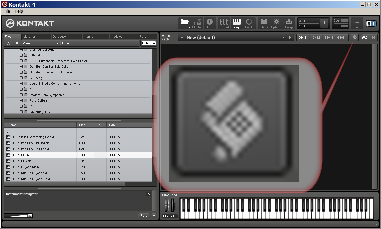Open the File menu
Screen dimensions: 381x229
[x=7, y=11]
